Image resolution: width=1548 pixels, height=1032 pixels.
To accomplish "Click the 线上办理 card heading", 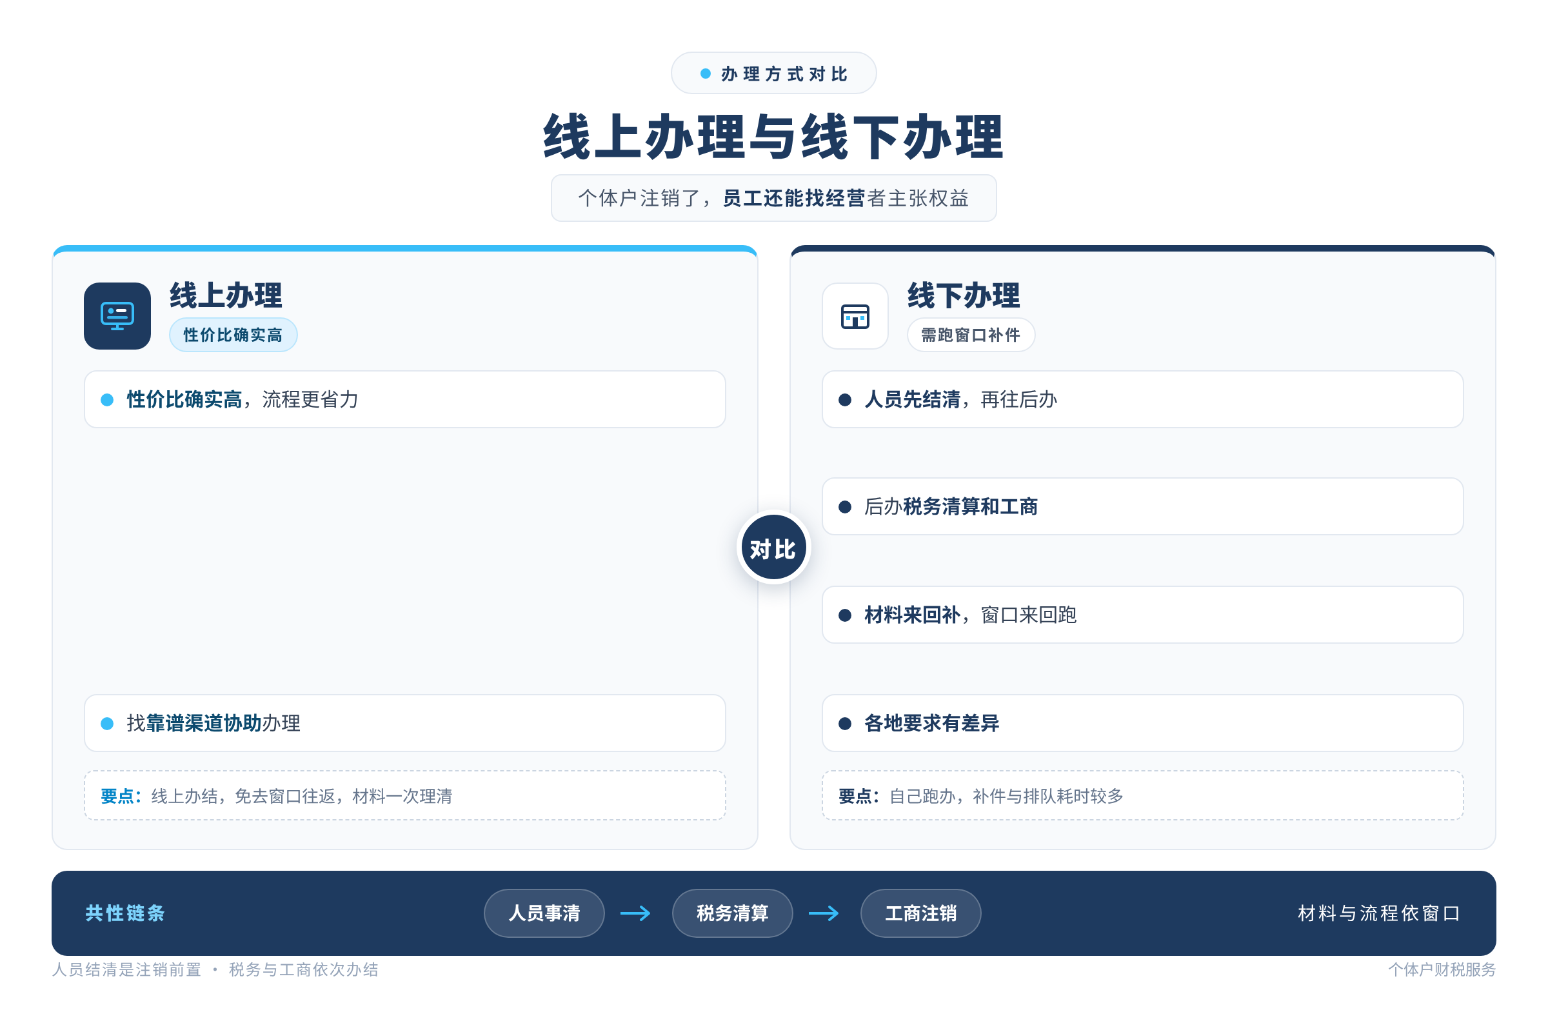I will [226, 295].
